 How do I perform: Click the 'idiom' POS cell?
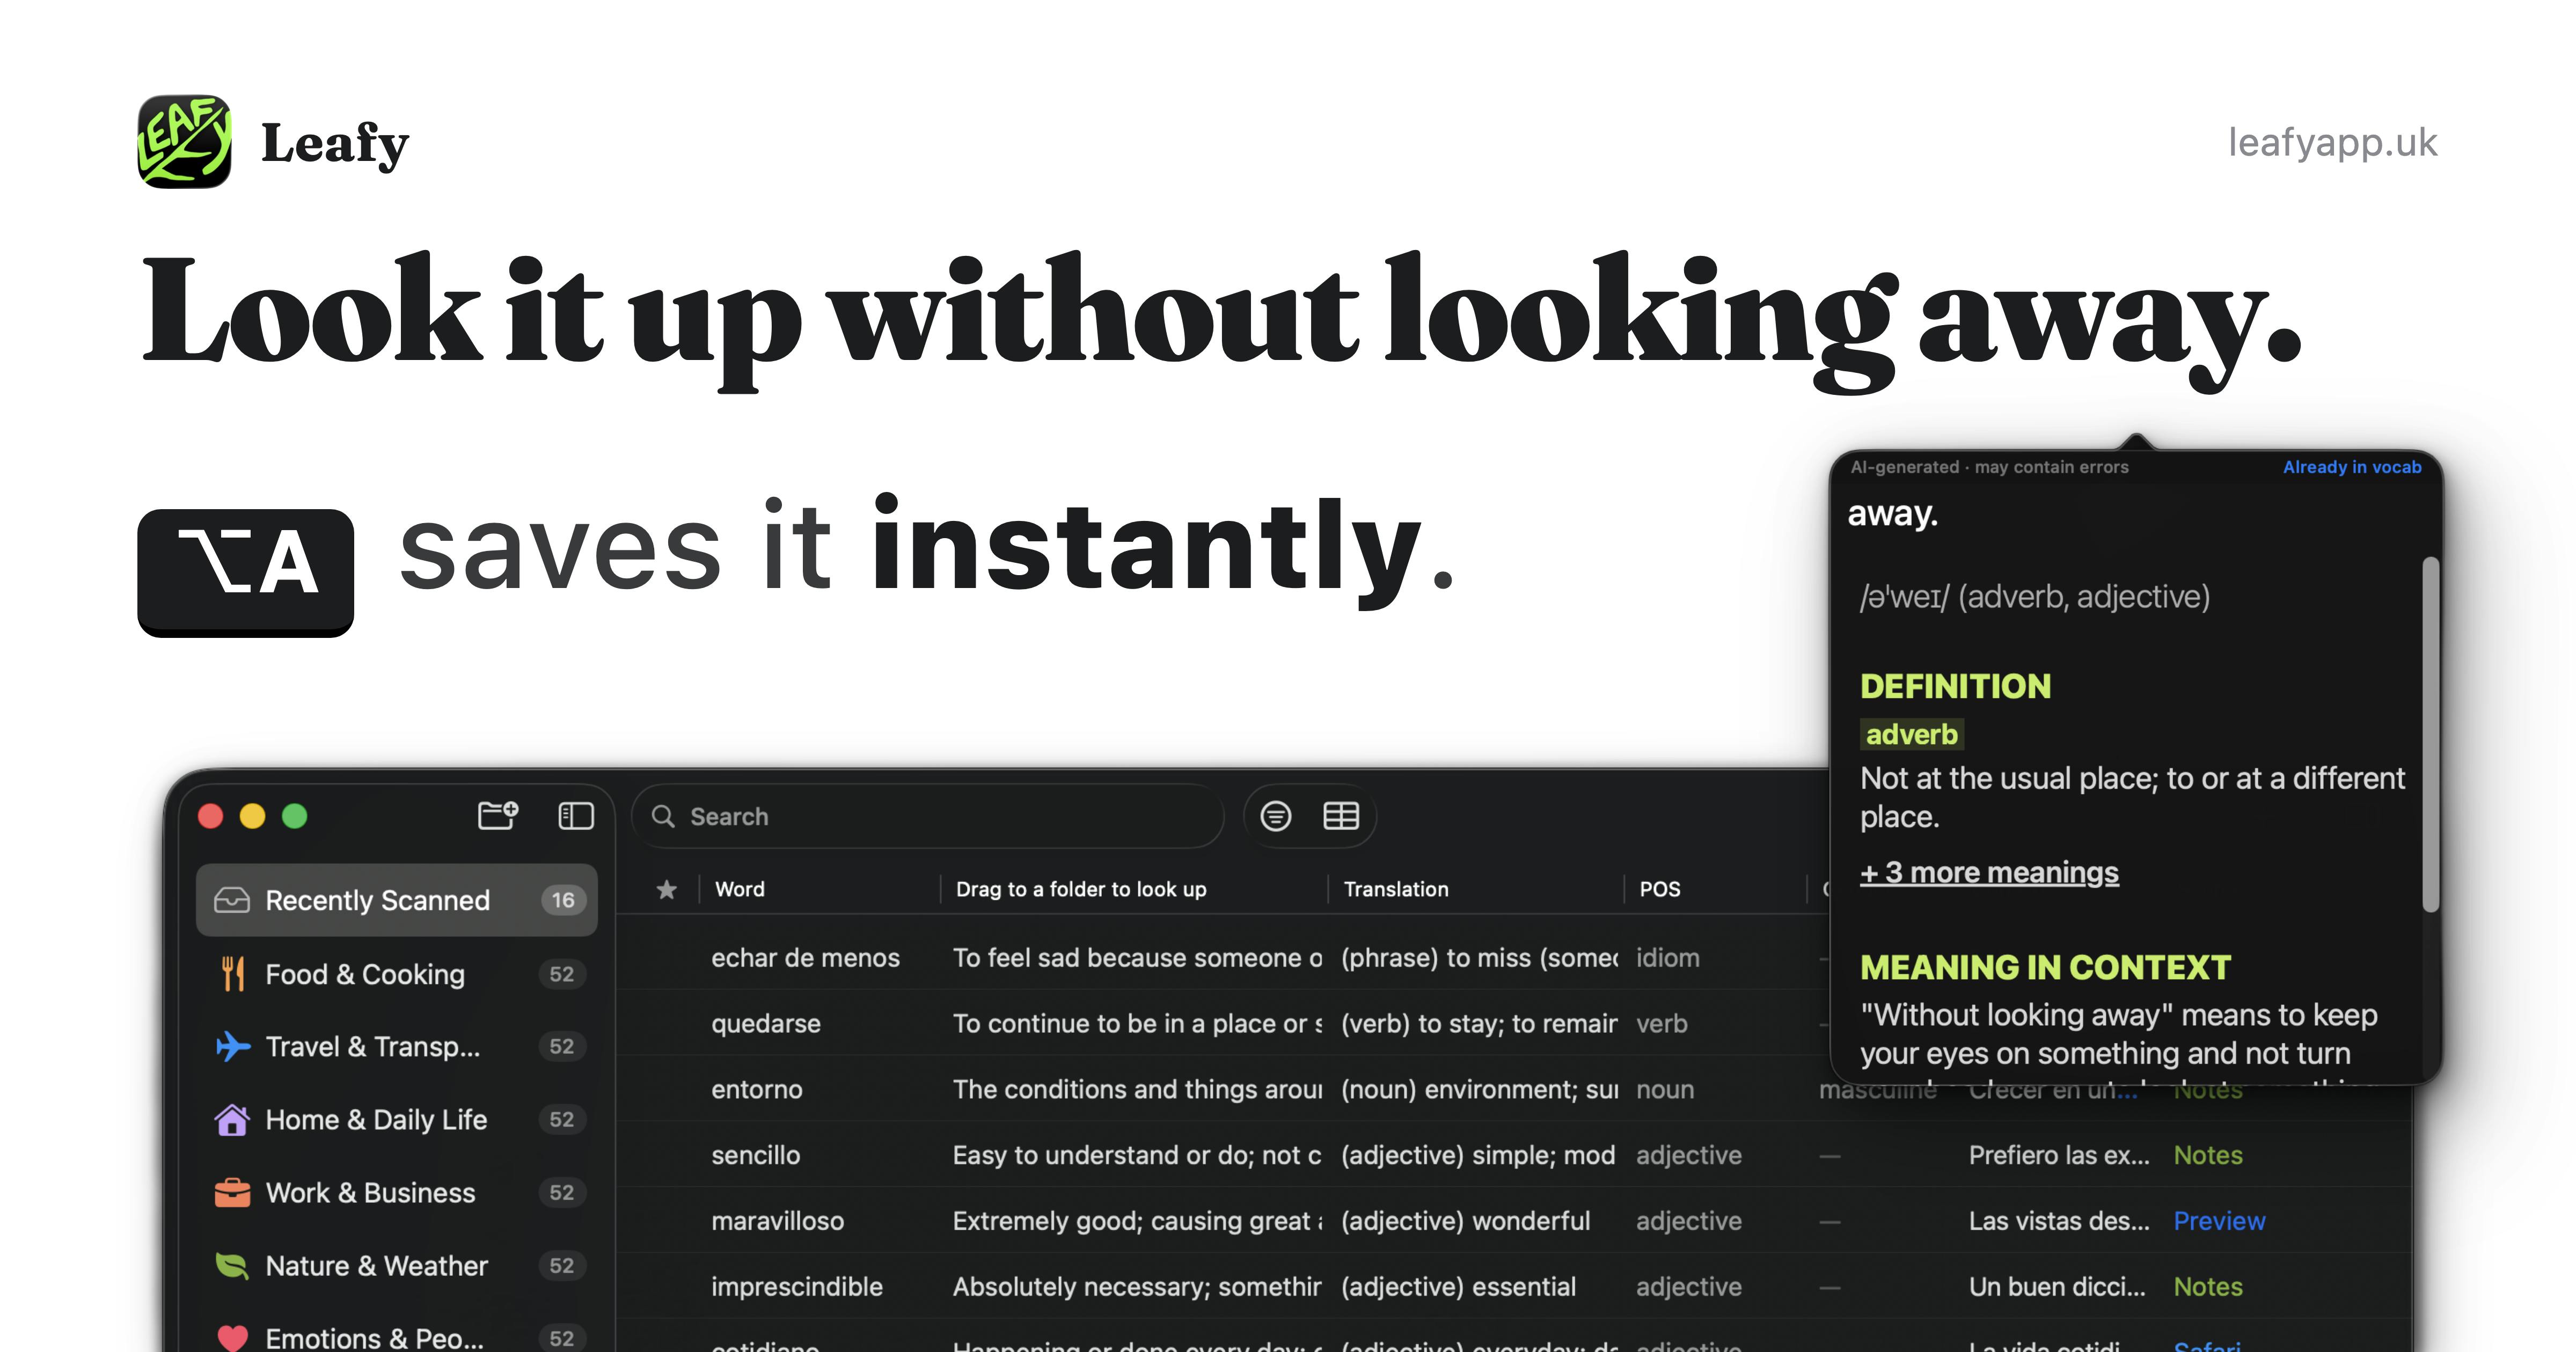click(1668, 958)
